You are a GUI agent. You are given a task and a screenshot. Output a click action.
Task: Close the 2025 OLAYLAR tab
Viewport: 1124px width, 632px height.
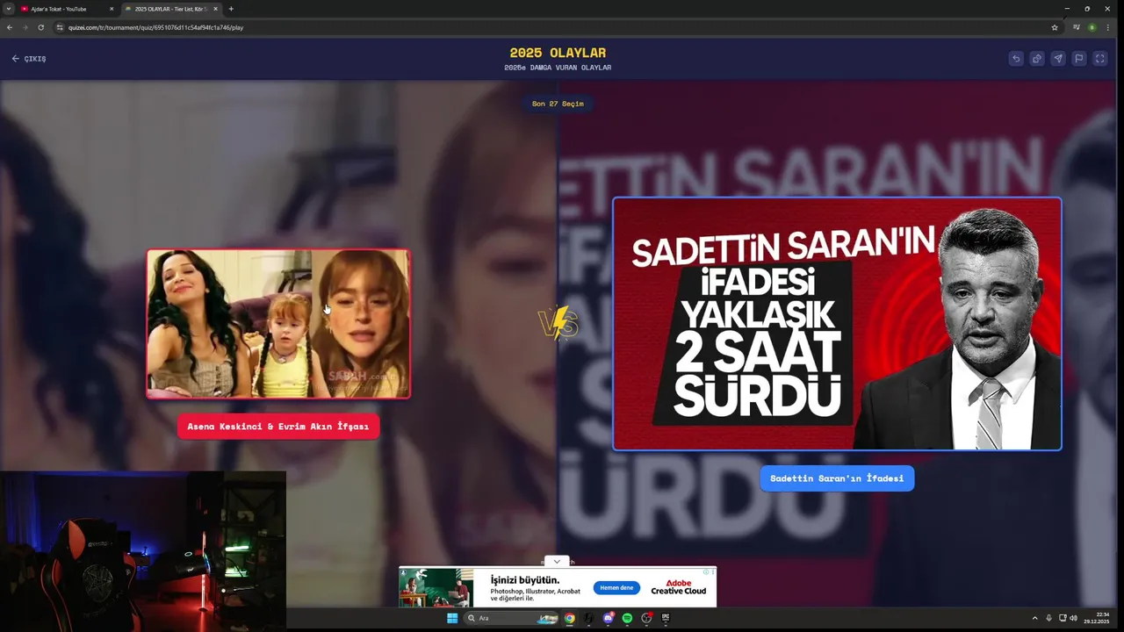215,9
